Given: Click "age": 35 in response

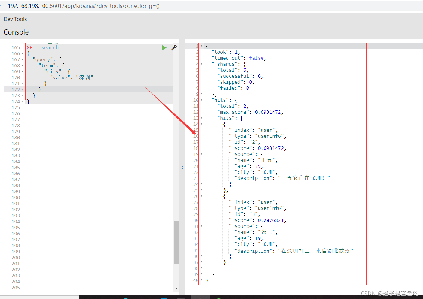Looking at the screenshot, I should coord(249,166).
